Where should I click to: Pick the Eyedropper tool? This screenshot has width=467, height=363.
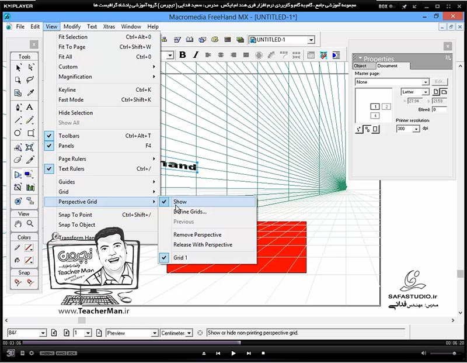click(30, 93)
